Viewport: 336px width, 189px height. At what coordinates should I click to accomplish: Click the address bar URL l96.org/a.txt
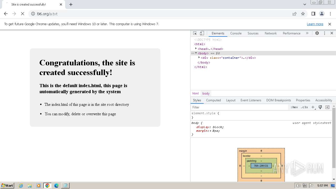click(x=47, y=14)
